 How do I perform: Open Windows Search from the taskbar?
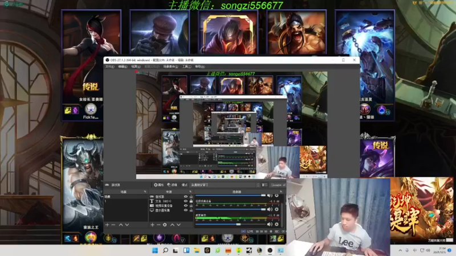tap(165, 250)
